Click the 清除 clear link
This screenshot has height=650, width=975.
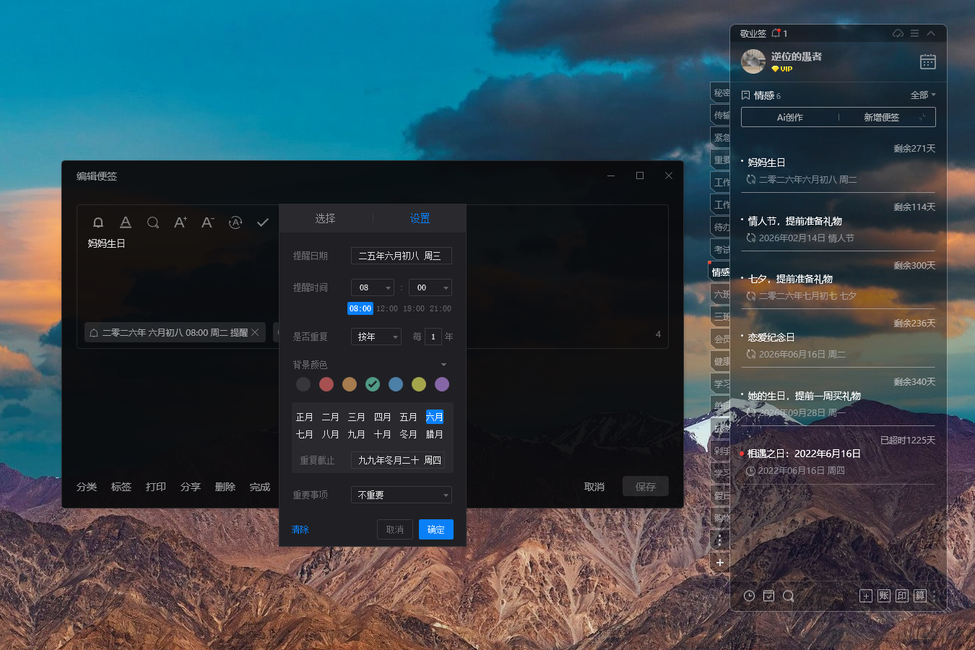pyautogui.click(x=300, y=529)
